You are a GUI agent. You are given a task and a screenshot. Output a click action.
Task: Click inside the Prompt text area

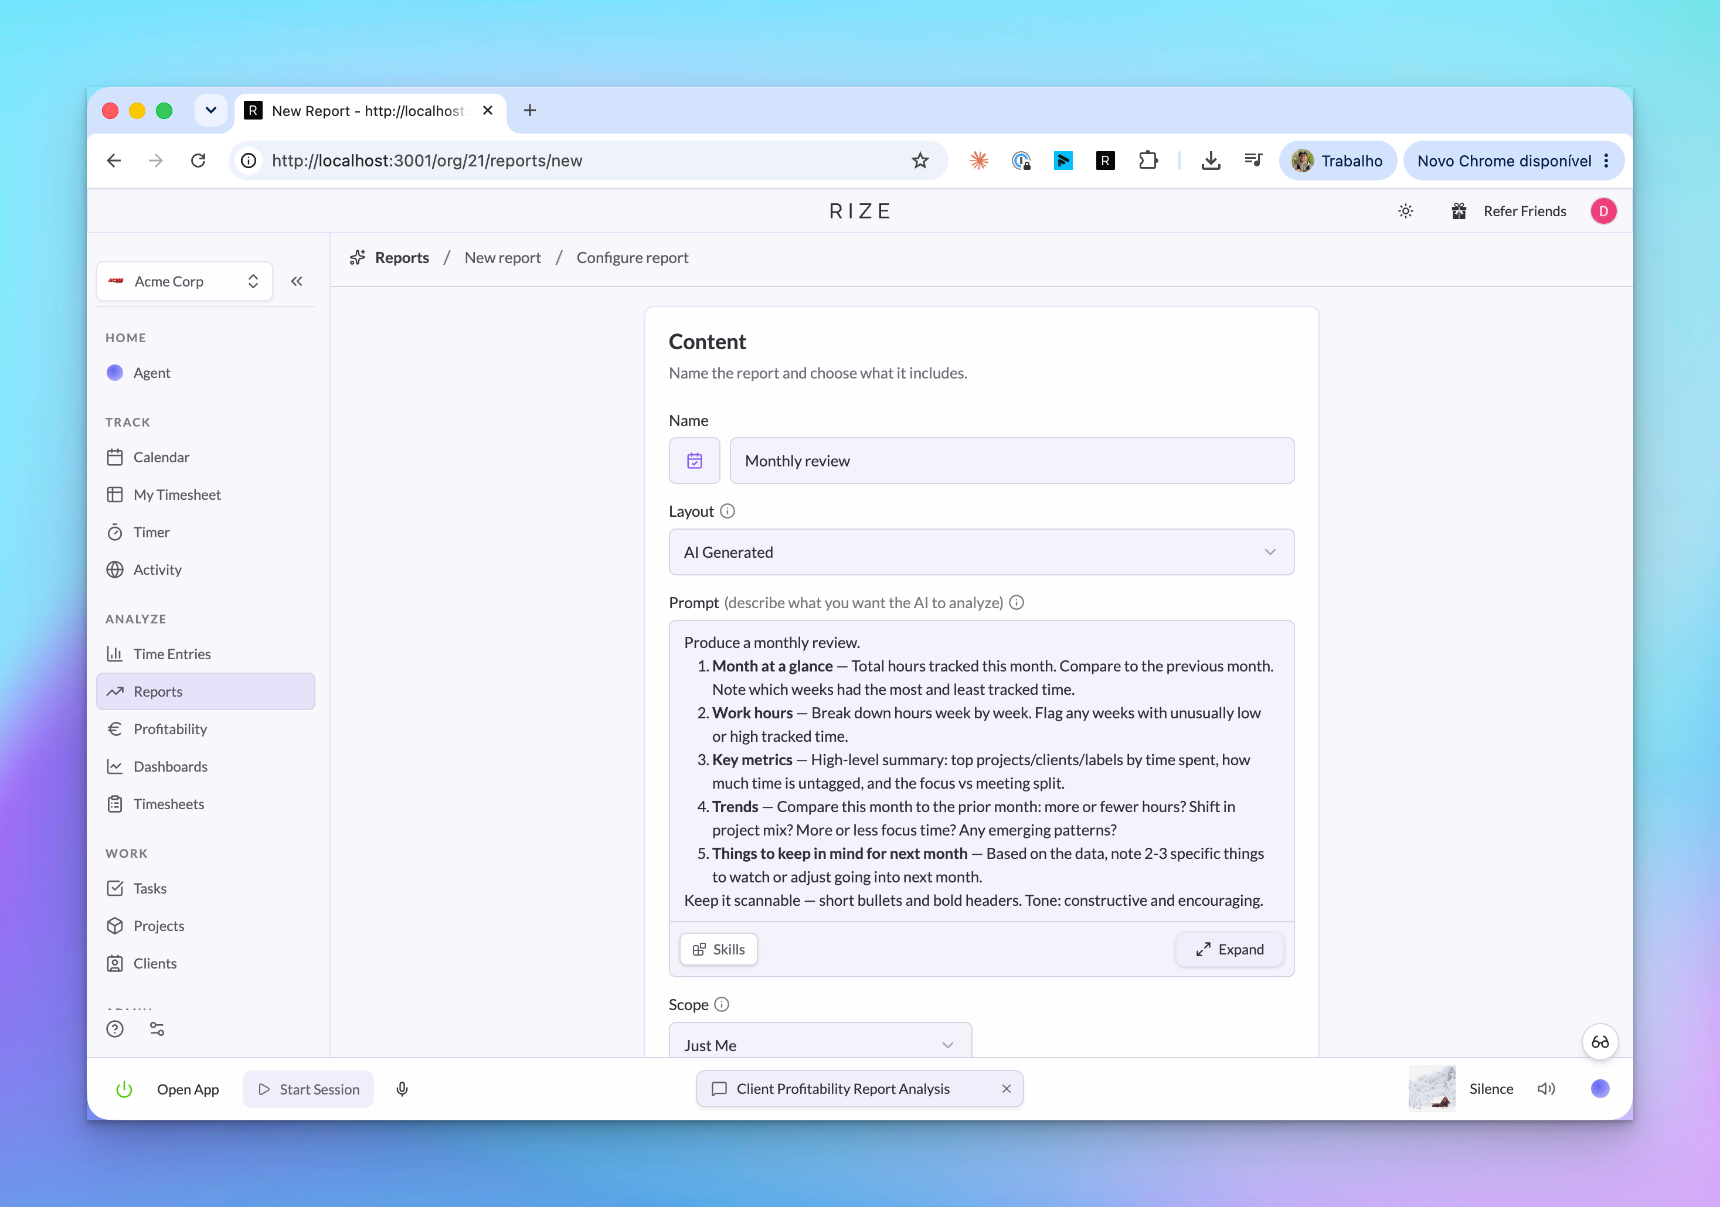981,771
